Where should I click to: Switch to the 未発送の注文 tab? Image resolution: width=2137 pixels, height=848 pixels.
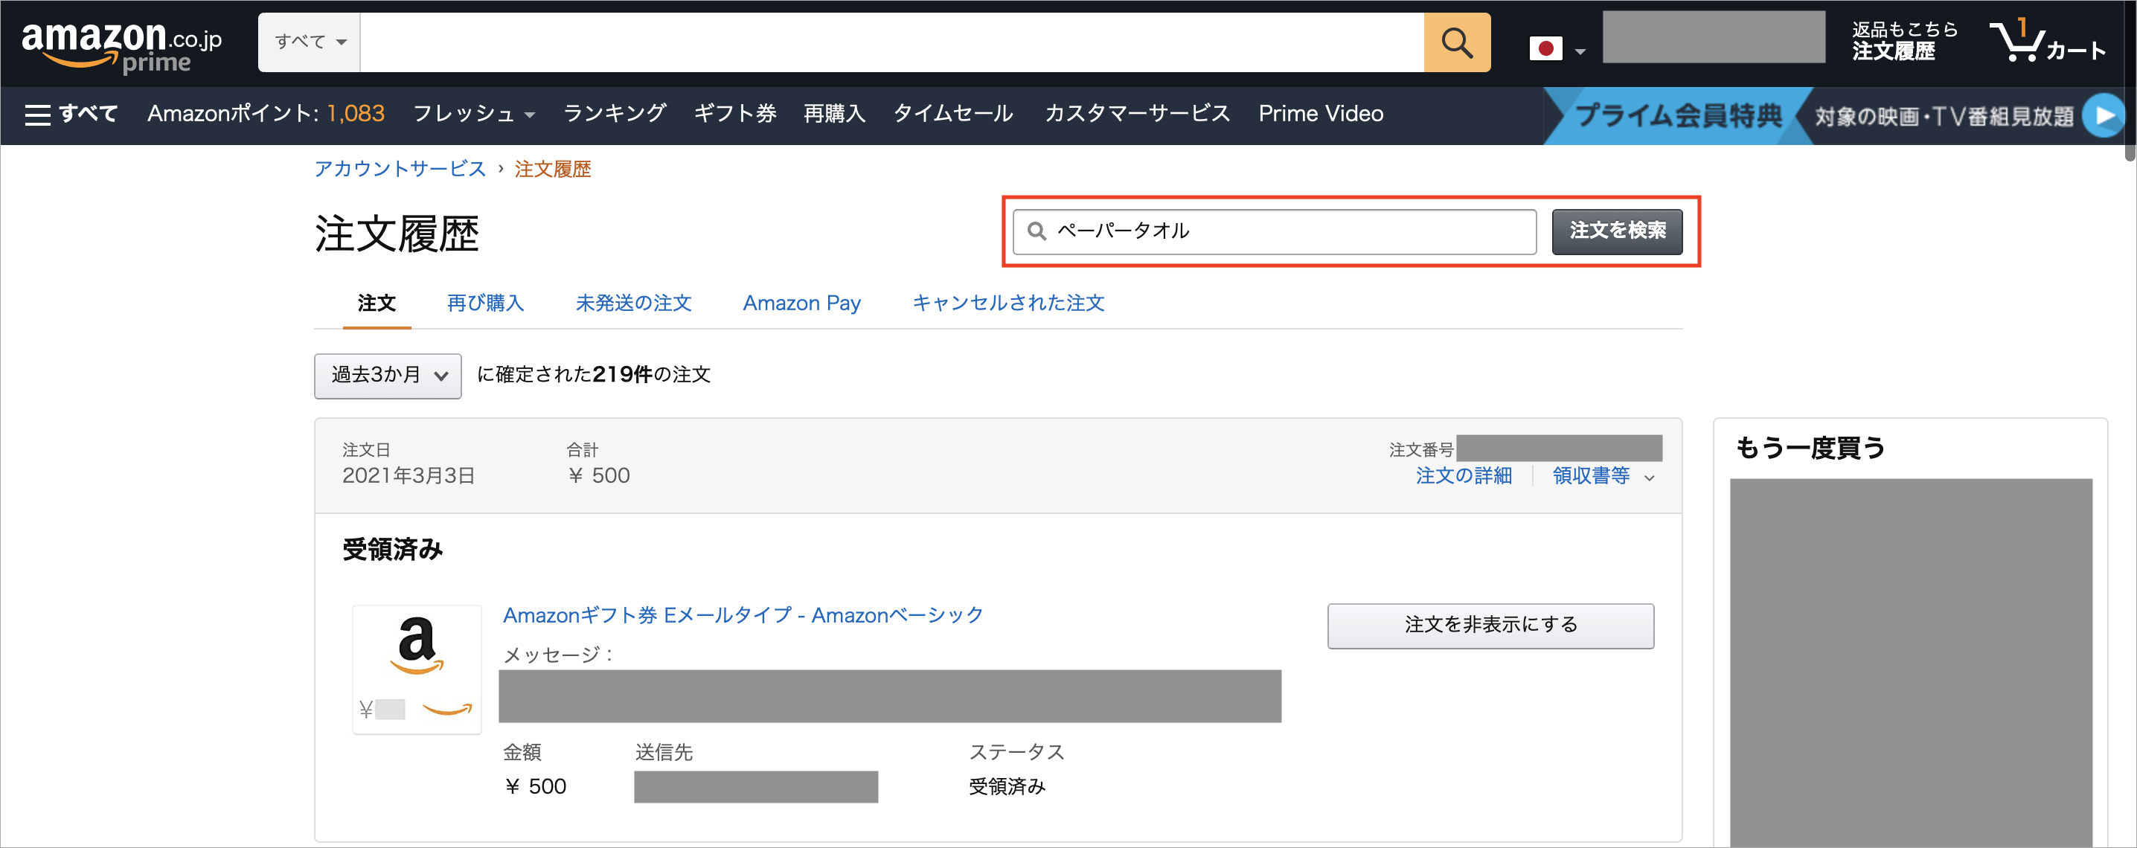coord(634,303)
